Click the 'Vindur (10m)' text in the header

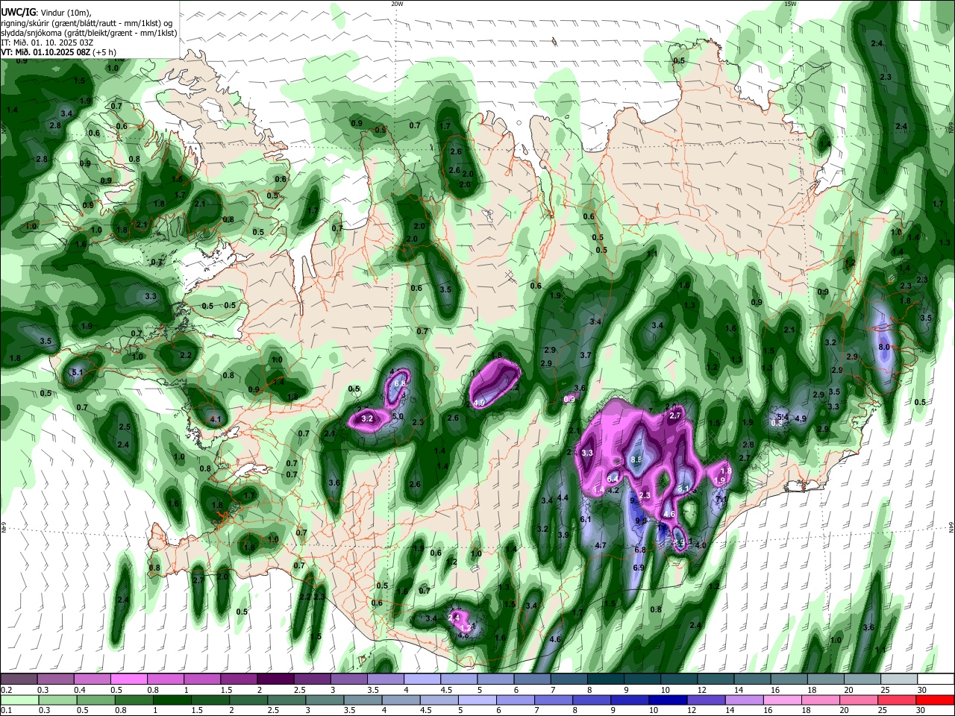pyautogui.click(x=65, y=13)
